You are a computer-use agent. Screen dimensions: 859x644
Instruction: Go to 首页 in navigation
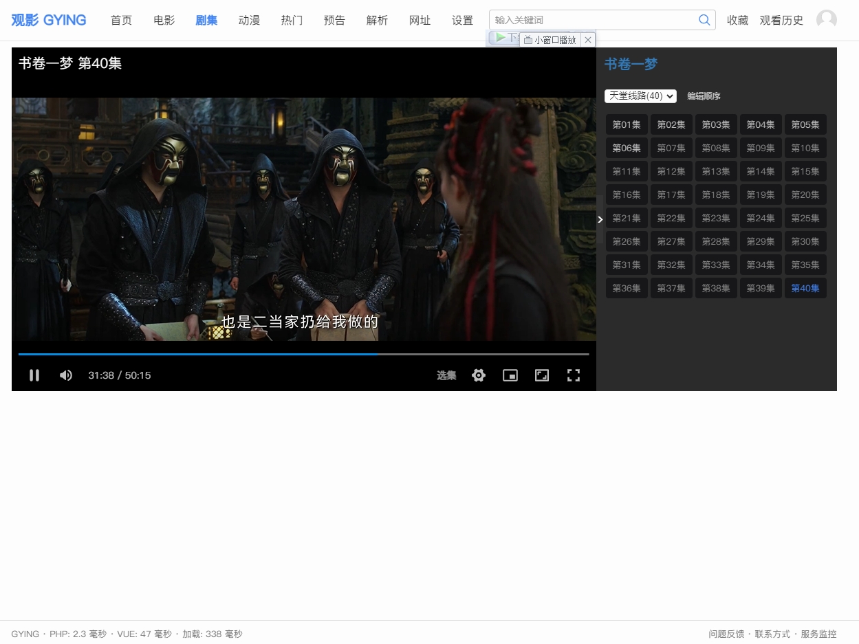[x=121, y=20]
